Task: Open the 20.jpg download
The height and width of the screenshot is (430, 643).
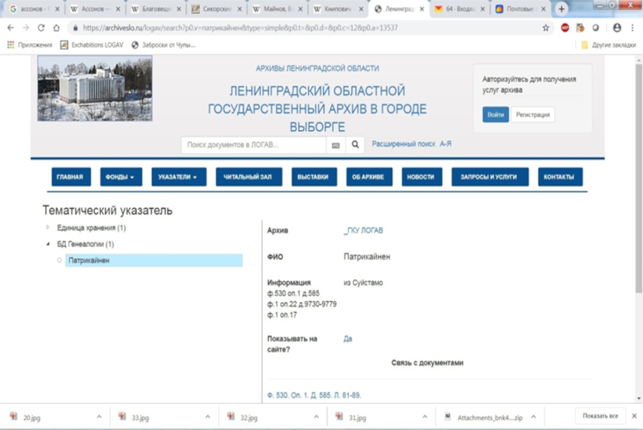Action: click(32, 417)
